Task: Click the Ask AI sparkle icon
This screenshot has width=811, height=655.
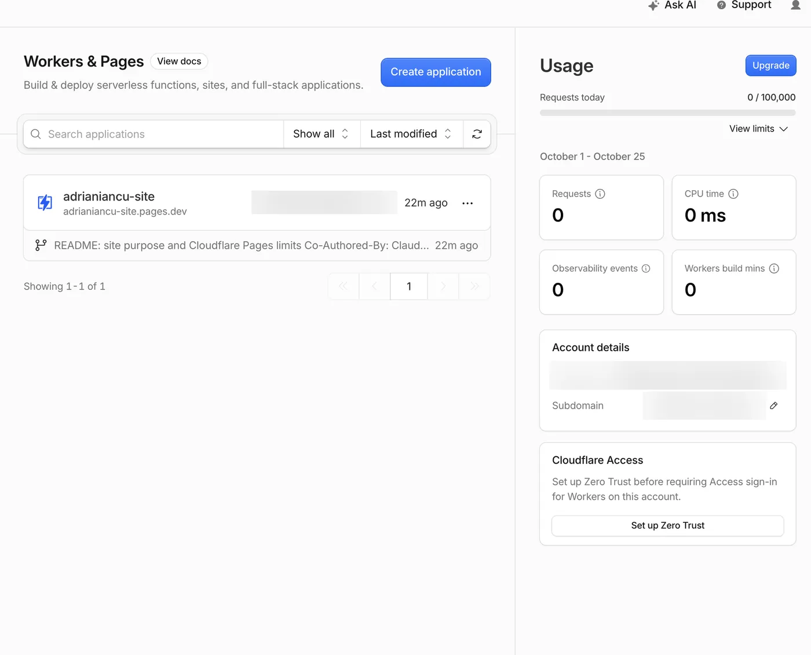Action: point(653,5)
